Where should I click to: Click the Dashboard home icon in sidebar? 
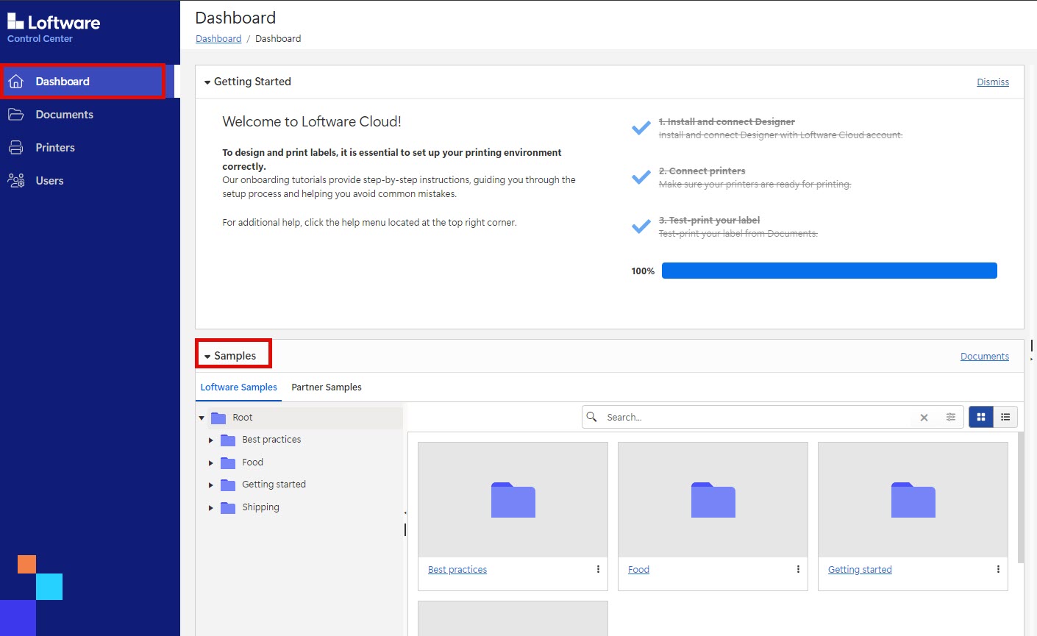(x=16, y=82)
